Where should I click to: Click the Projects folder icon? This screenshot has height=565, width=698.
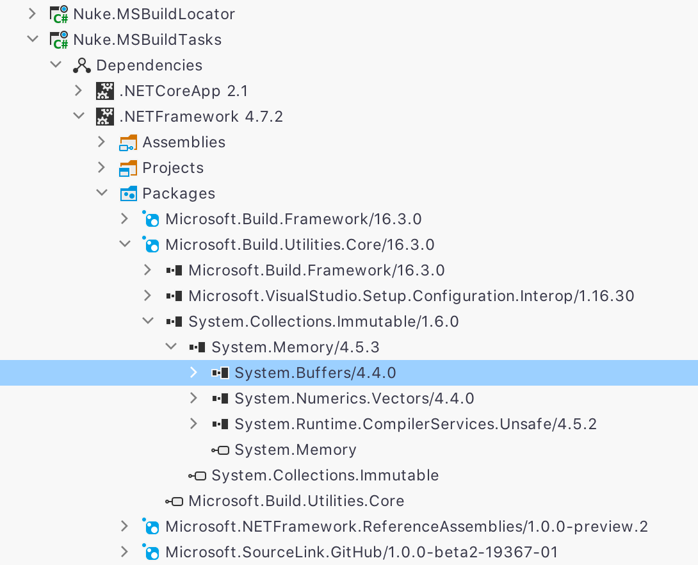[128, 168]
